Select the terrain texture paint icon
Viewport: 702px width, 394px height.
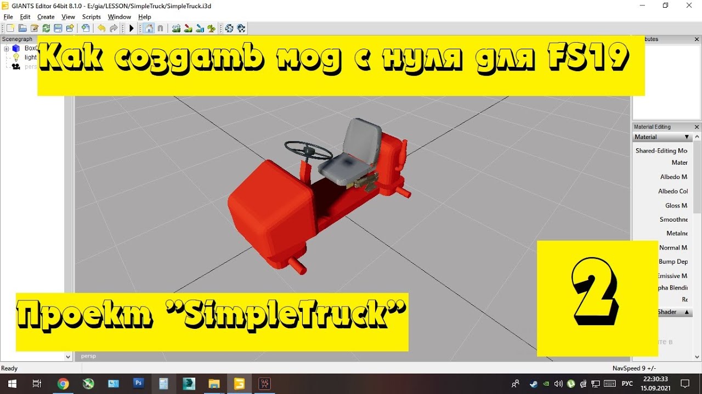200,28
